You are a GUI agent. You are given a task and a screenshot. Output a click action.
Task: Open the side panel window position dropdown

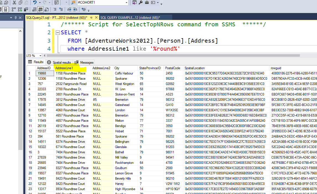[x=11, y=18]
